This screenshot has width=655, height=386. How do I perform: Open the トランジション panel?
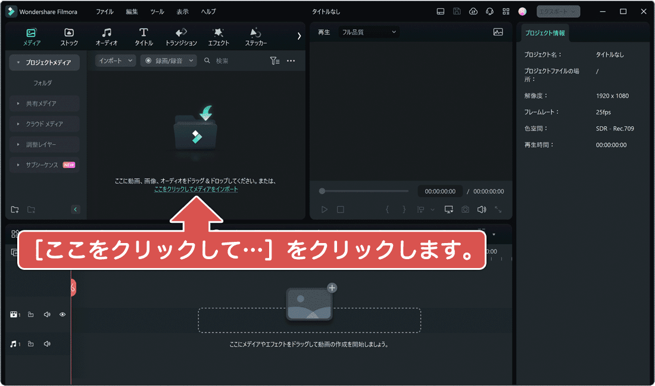click(x=181, y=36)
